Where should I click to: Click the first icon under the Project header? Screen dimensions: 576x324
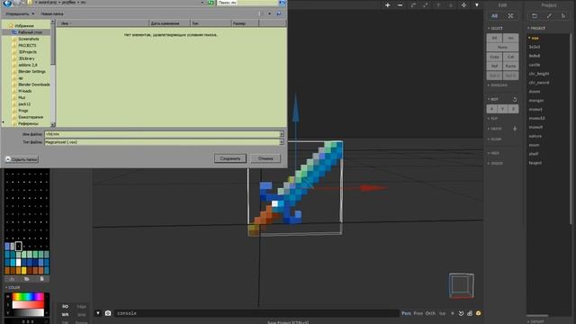point(535,16)
